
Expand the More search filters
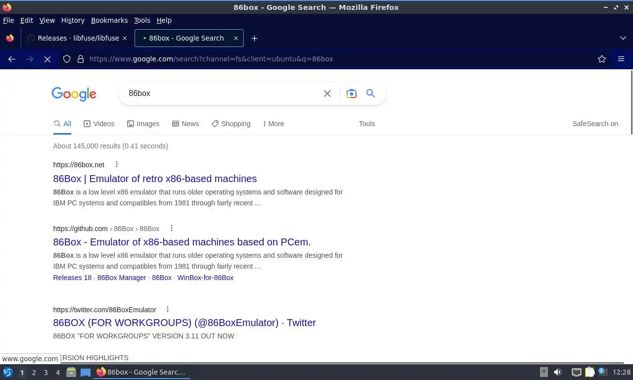tap(273, 124)
